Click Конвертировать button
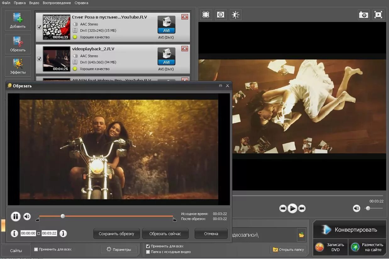 pyautogui.click(x=349, y=229)
